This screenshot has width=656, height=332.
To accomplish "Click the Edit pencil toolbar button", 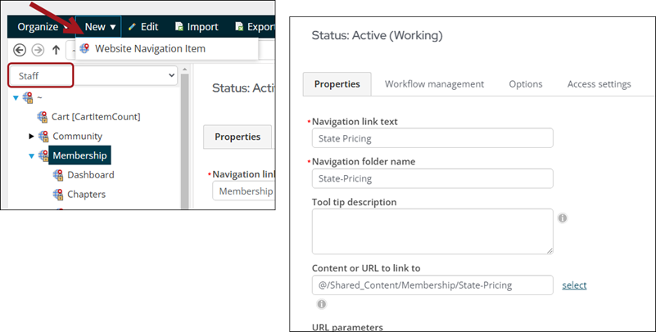I will point(143,26).
